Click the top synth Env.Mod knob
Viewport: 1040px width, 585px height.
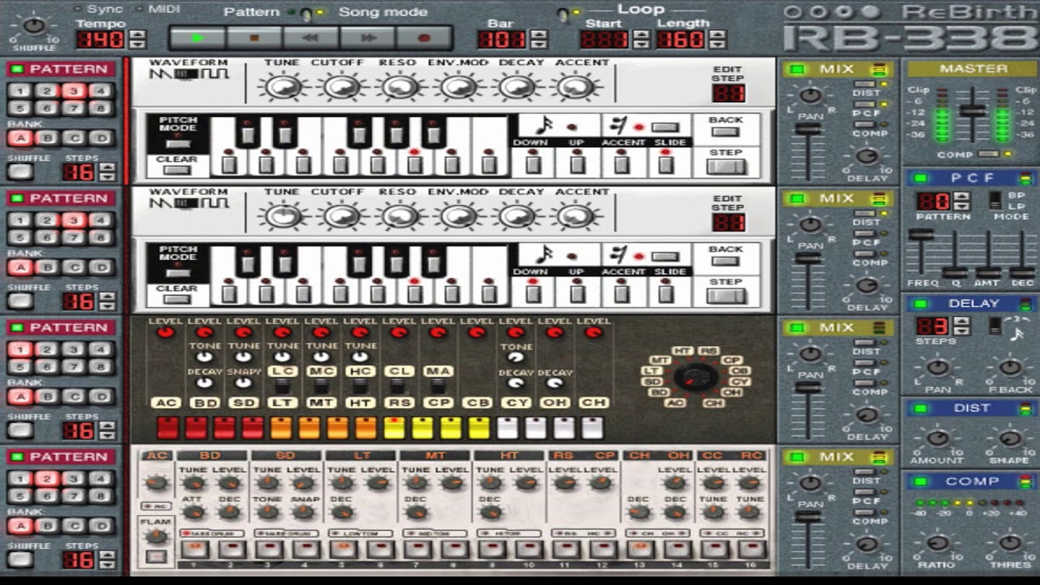[x=458, y=87]
